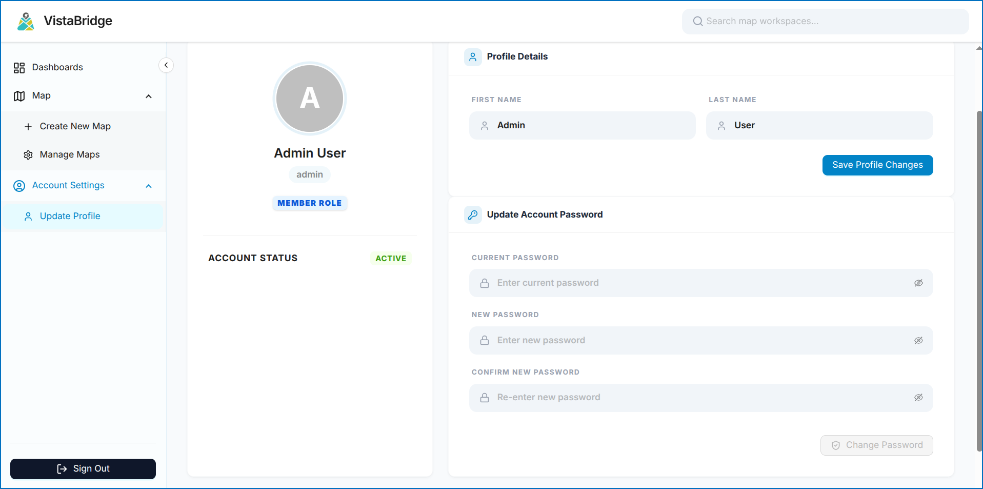Focus the Enter current password field
The image size is (983, 489).
(700, 283)
